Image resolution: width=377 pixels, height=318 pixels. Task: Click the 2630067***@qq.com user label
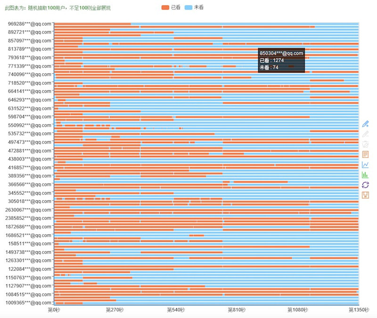click(28, 210)
